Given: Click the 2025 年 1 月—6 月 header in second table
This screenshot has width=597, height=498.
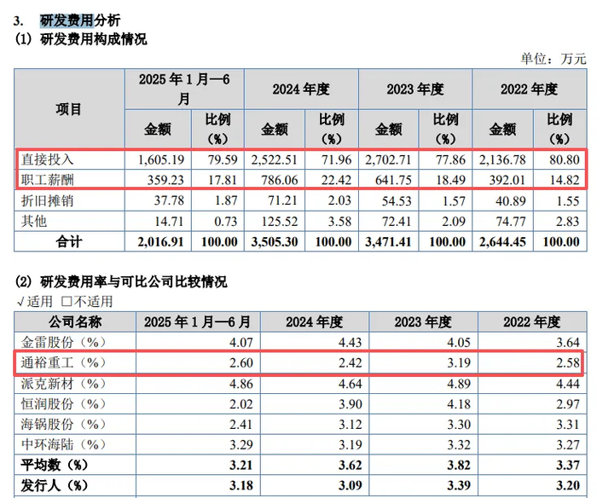Looking at the screenshot, I should 197,322.
